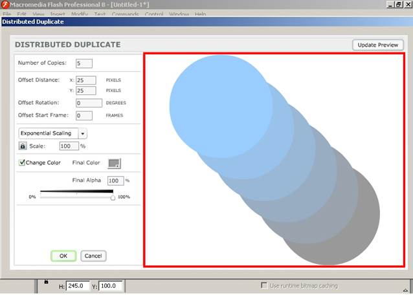This screenshot has width=413, height=295.
Task: Click the Cancel button
Action: (x=93, y=256)
